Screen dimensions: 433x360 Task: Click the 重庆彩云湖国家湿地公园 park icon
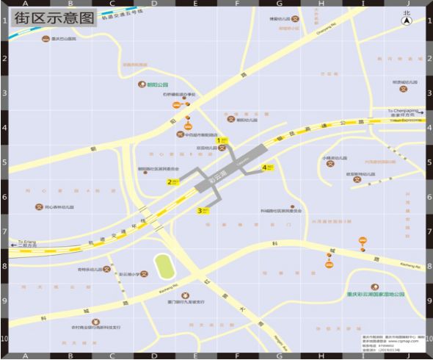[375, 287]
